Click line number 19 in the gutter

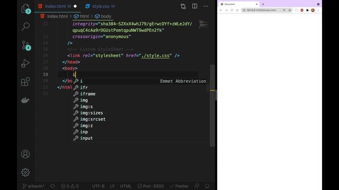pyautogui.click(x=46, y=74)
